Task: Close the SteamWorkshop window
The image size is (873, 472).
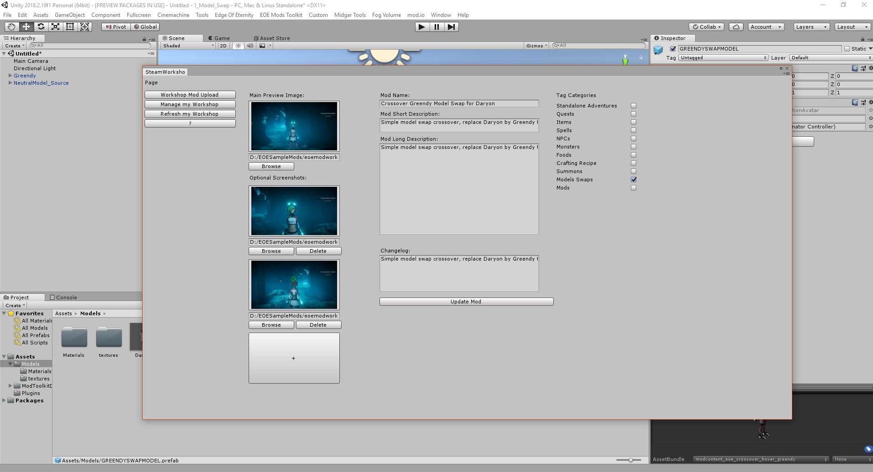Action: point(787,68)
